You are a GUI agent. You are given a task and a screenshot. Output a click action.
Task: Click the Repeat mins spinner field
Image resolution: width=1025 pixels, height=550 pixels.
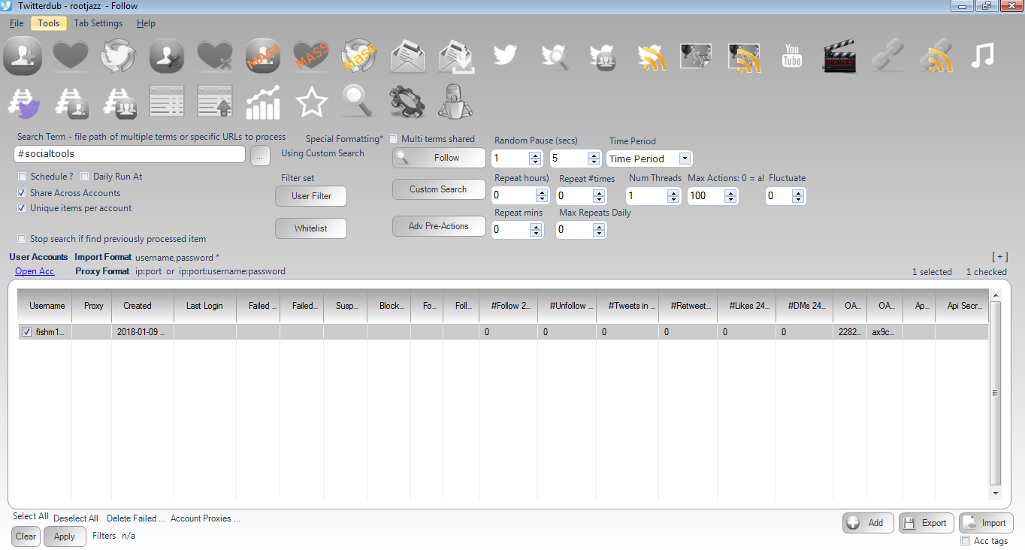[517, 230]
